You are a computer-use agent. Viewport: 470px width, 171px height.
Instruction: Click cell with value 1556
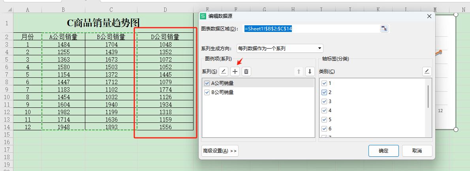165,127
